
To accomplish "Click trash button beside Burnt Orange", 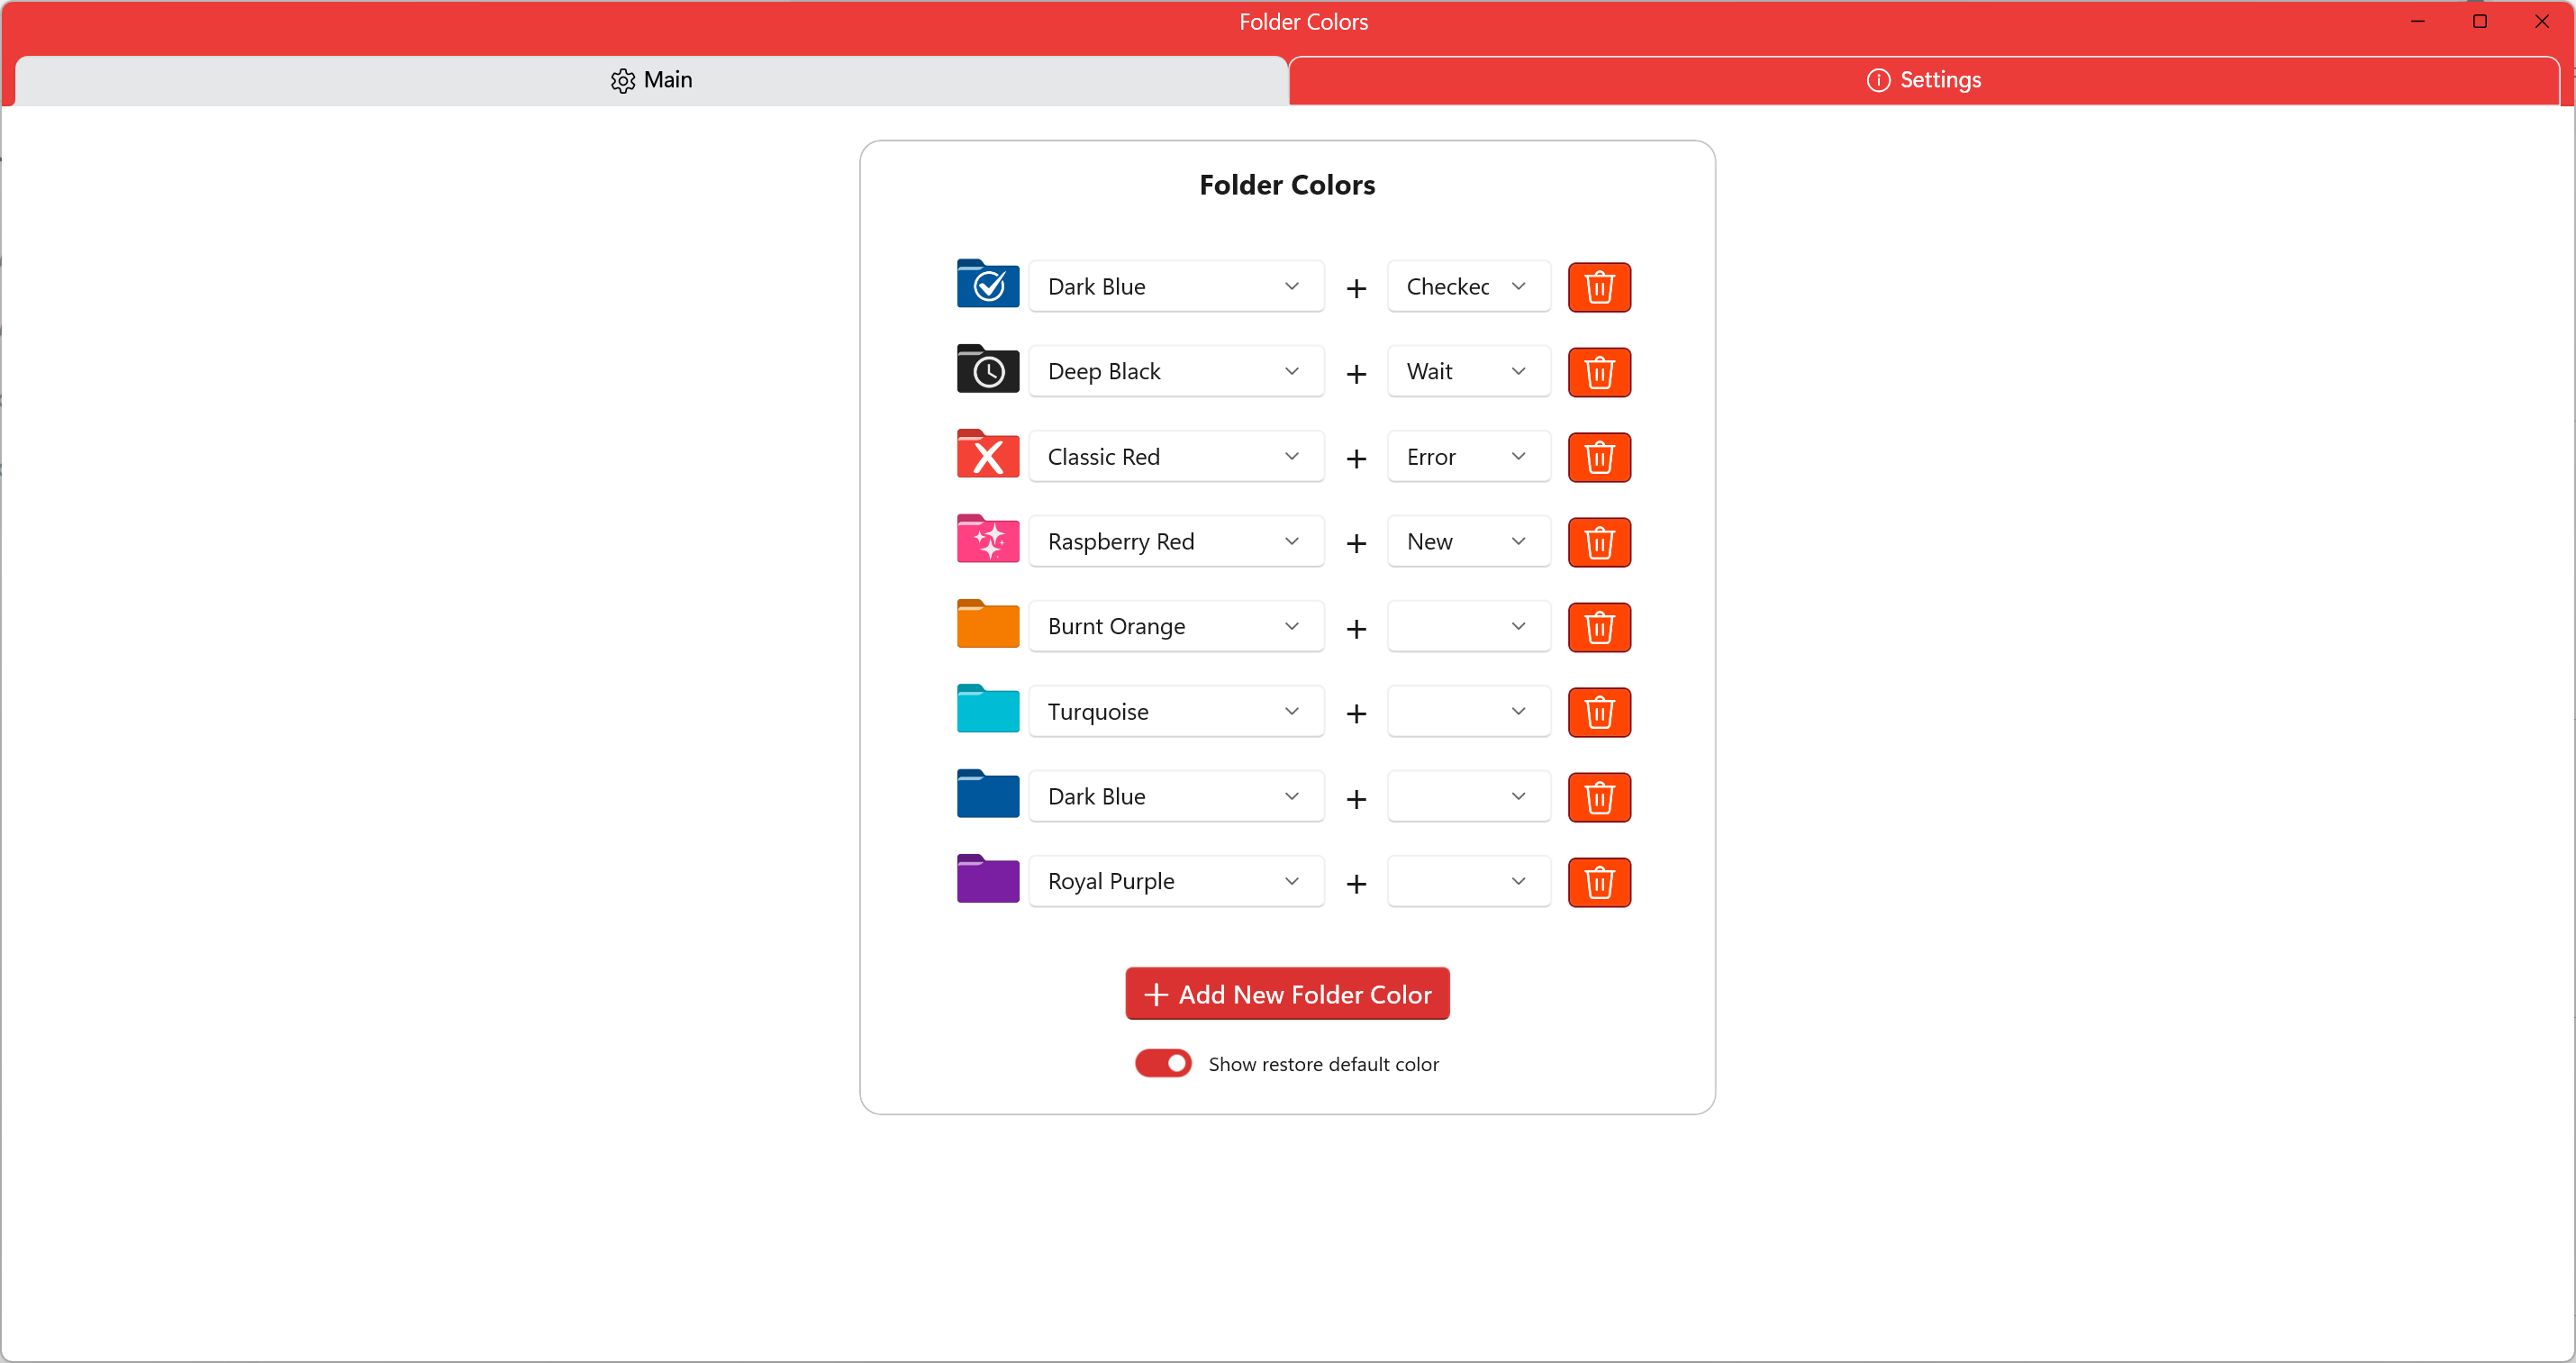I will tap(1598, 627).
